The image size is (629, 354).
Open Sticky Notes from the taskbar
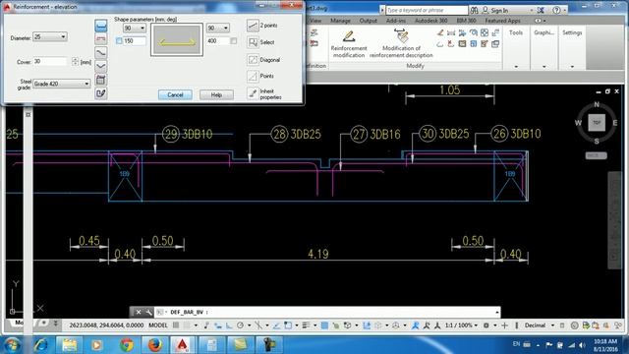tap(240, 345)
